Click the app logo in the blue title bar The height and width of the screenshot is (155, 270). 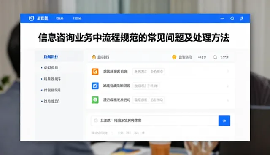pyautogui.click(x=31, y=18)
